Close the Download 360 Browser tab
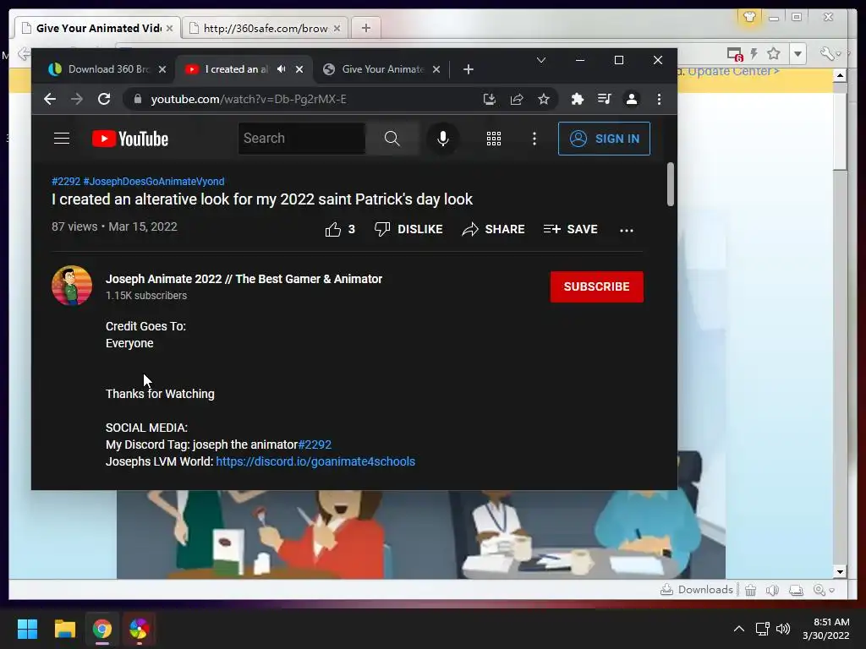Screen dimensions: 866x649 (162, 69)
